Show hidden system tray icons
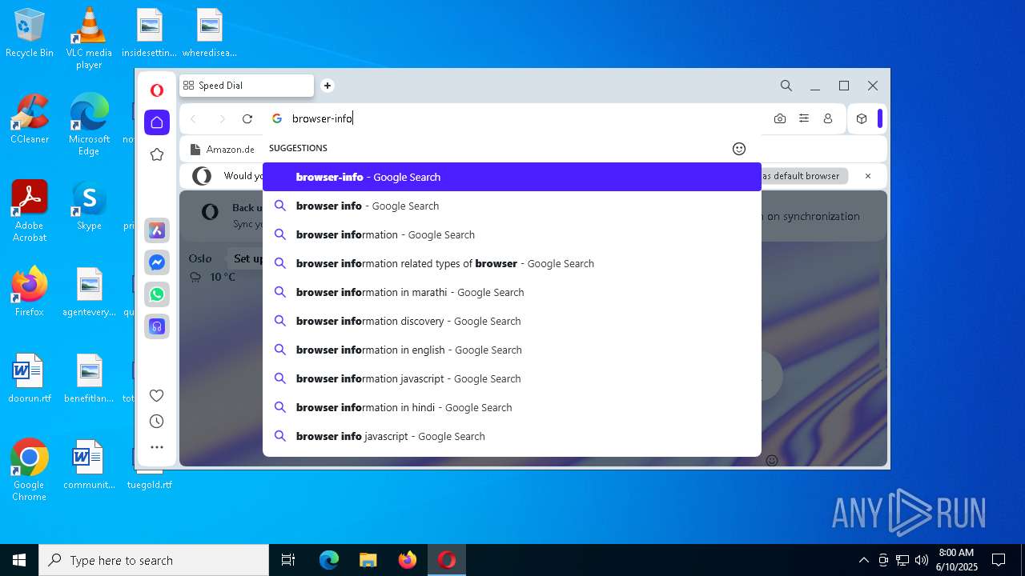The height and width of the screenshot is (576, 1025). click(863, 560)
